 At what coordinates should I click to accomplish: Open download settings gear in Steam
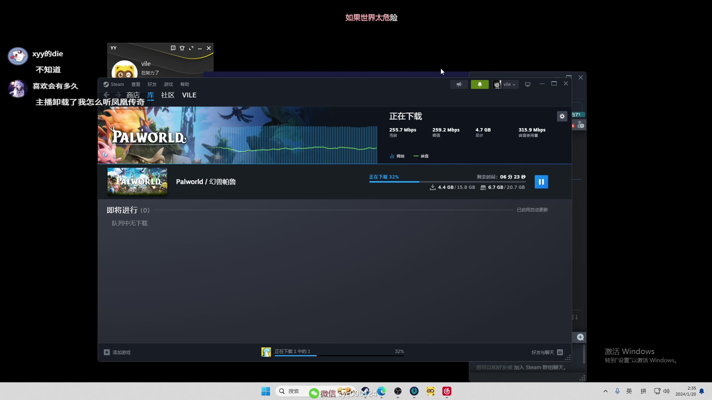click(562, 116)
